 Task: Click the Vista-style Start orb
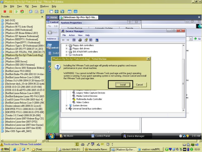52,136
